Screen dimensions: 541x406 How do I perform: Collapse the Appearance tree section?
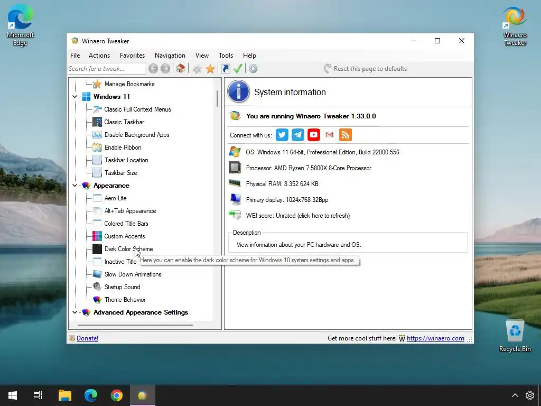pos(74,186)
